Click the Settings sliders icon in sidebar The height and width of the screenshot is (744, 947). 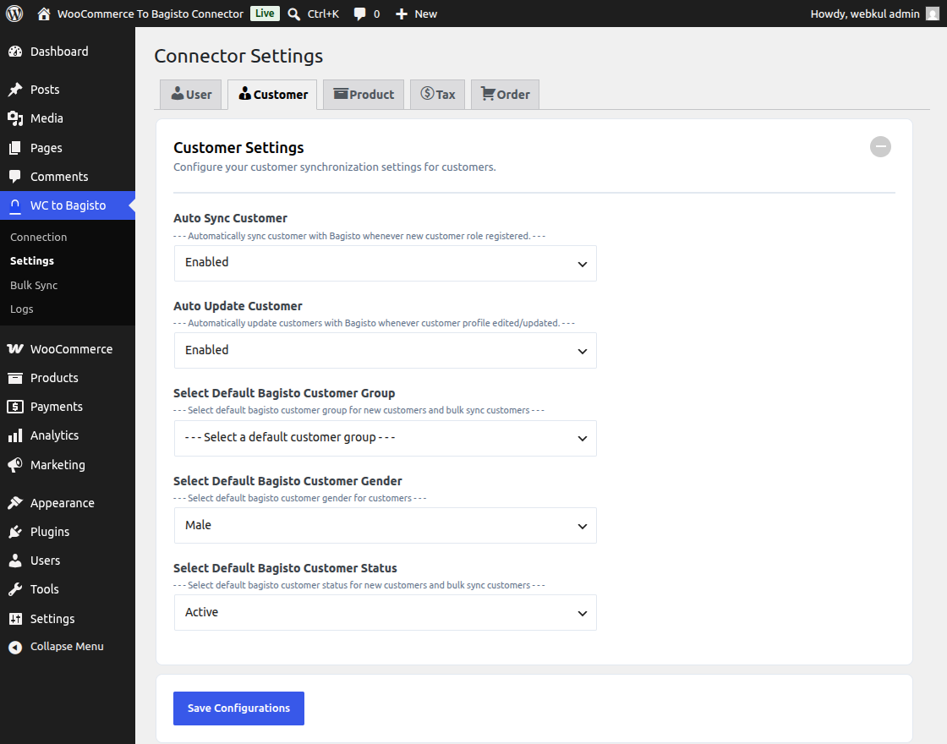(15, 619)
